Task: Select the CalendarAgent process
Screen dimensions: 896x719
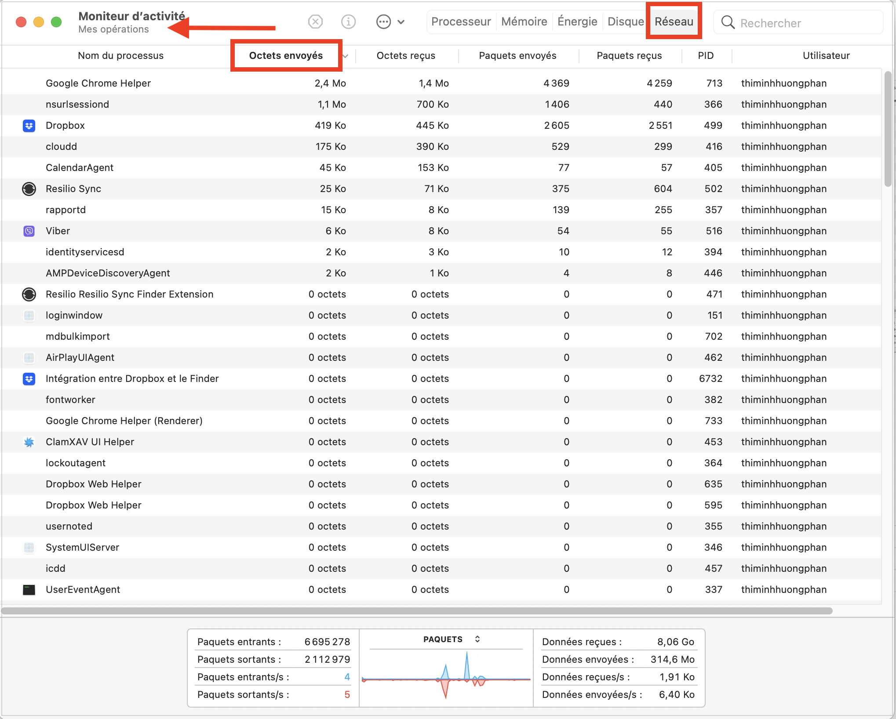Action: [441, 168]
